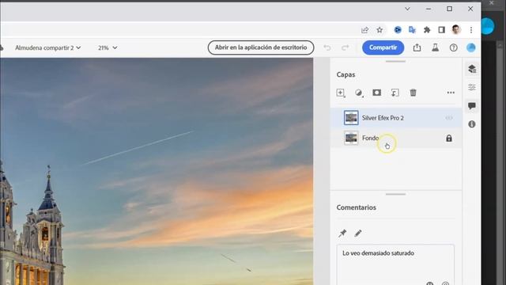This screenshot has height=285, width=506.
Task: Click Abrir en la aplicación de escritorio
Action: click(261, 47)
